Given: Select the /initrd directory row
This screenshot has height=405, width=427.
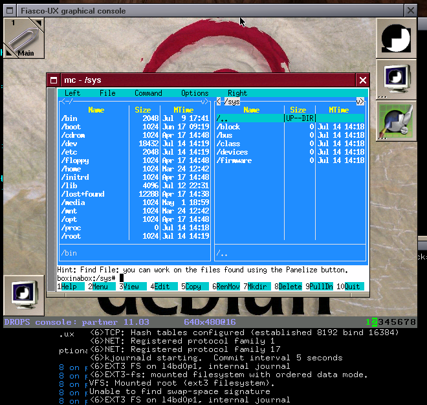Looking at the screenshot, I should click(135, 177).
